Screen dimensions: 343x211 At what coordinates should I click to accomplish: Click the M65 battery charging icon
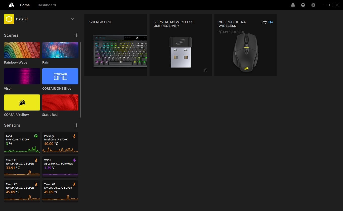271,22
